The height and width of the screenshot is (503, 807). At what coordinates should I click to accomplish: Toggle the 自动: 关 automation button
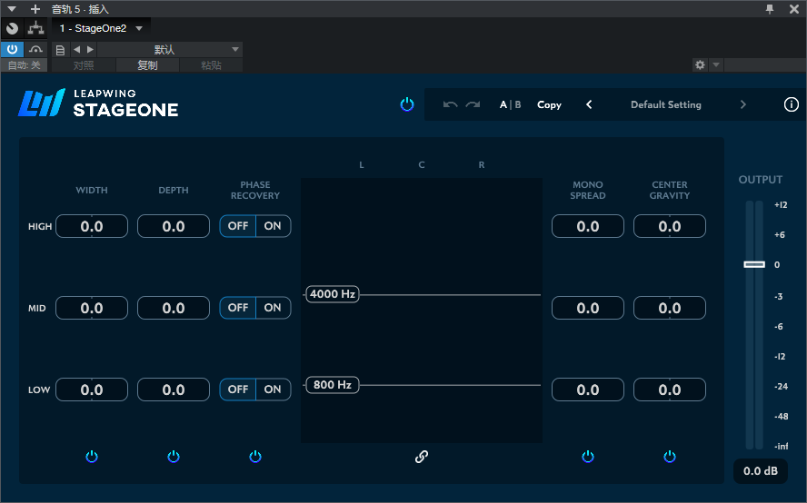(25, 65)
